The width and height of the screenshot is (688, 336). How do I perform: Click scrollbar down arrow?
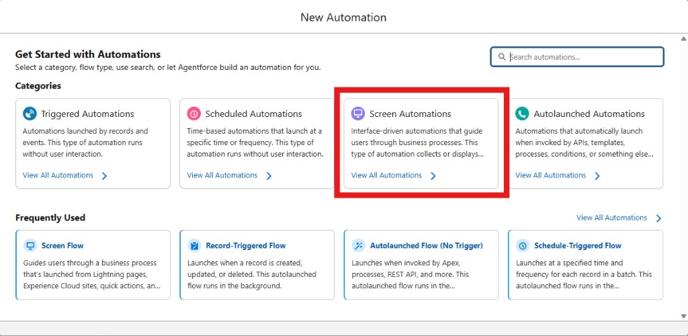pos(683,316)
